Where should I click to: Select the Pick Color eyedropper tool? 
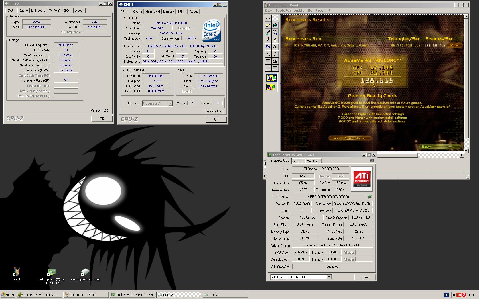pyautogui.click(x=268, y=32)
